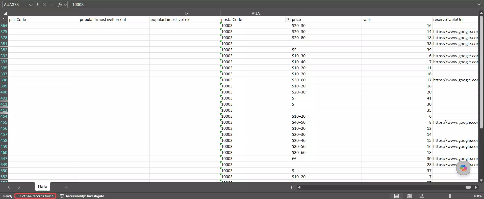Image resolution: width=484 pixels, height=199 pixels.
Task: Click the formula bar containing 10003
Action: tap(273, 5)
